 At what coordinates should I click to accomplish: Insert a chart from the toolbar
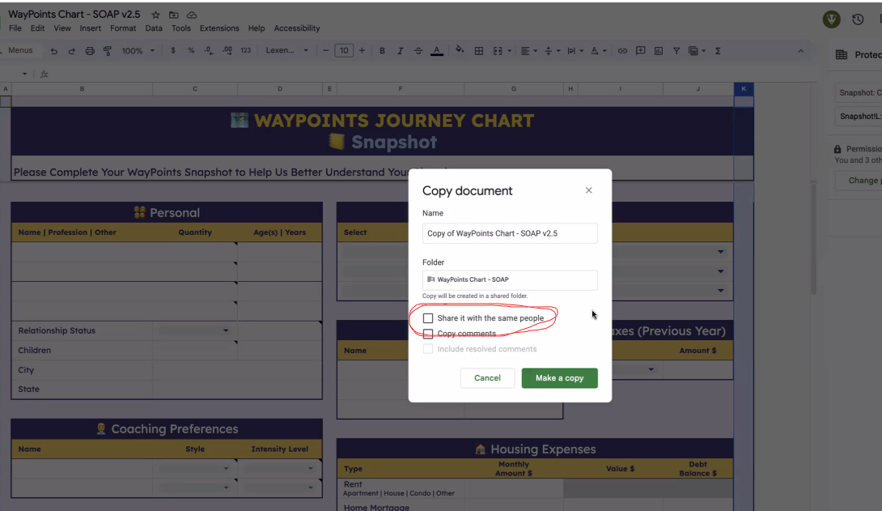point(658,51)
